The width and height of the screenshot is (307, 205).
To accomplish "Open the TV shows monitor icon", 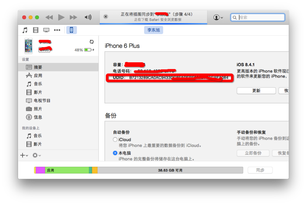I will (x=46, y=30).
